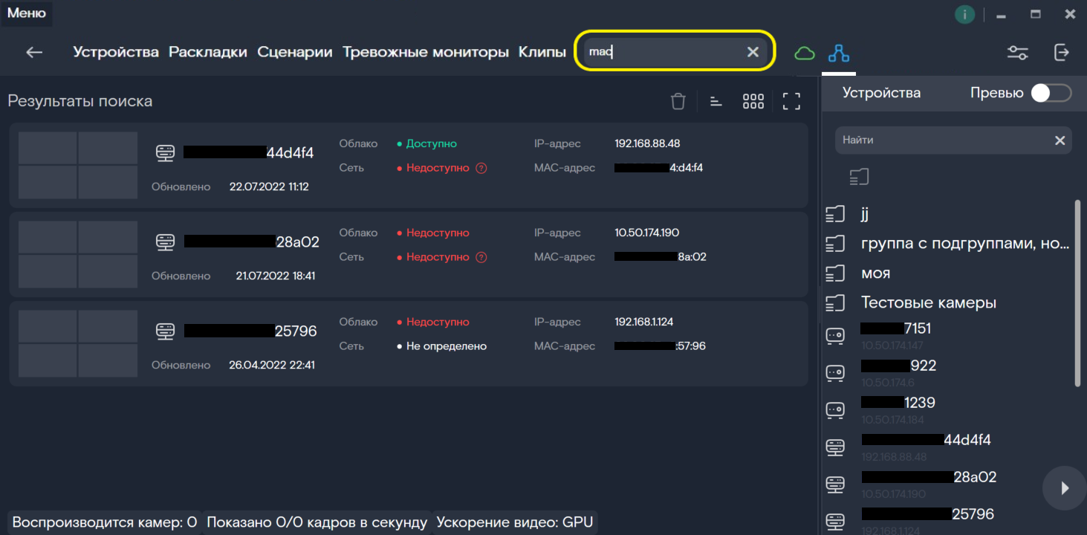Toggle the Превью switch
Image resolution: width=1087 pixels, height=535 pixels.
[1051, 93]
